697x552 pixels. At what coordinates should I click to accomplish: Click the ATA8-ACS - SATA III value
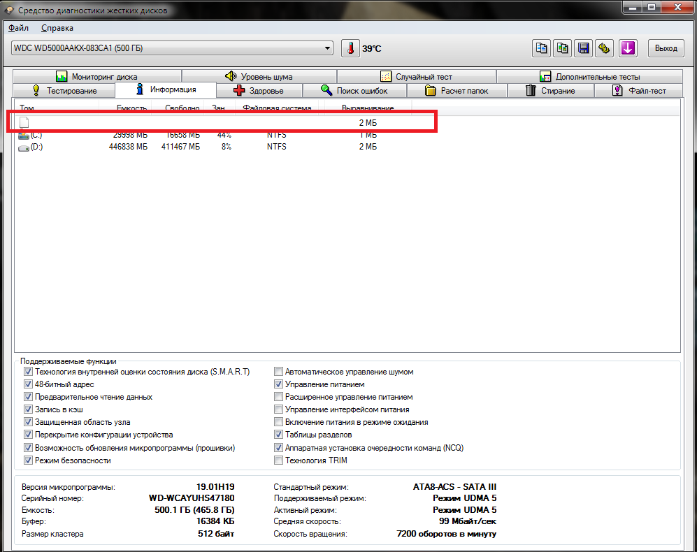tap(454, 486)
